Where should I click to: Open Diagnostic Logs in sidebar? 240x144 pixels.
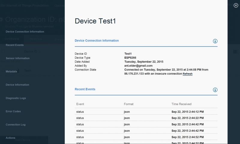coord(16,98)
